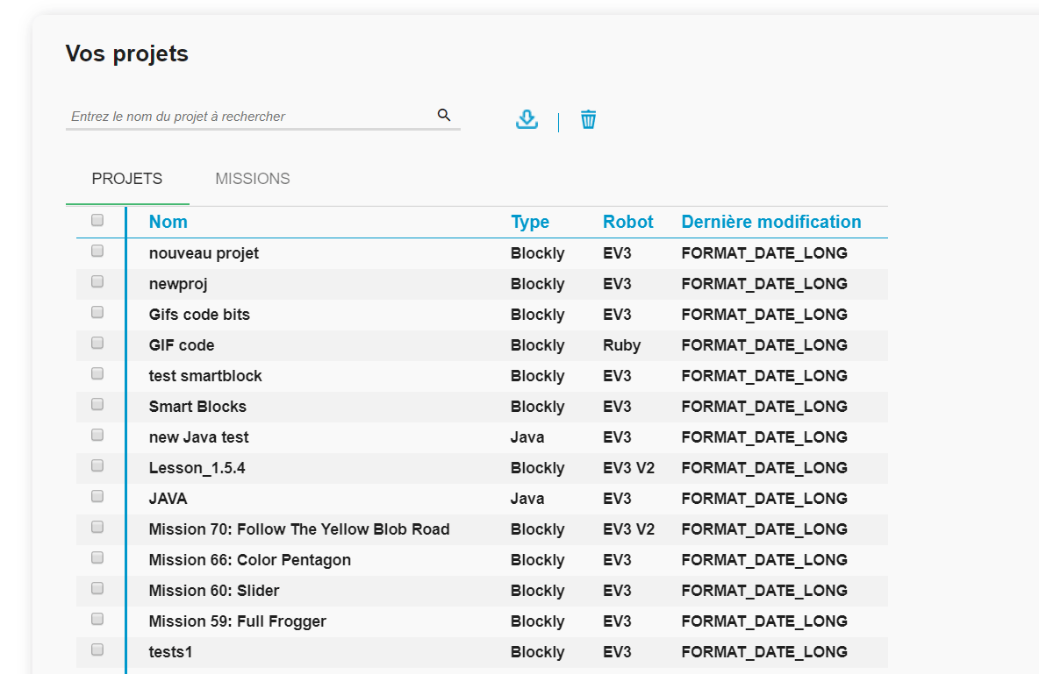Select the PROJETS tab

127,179
